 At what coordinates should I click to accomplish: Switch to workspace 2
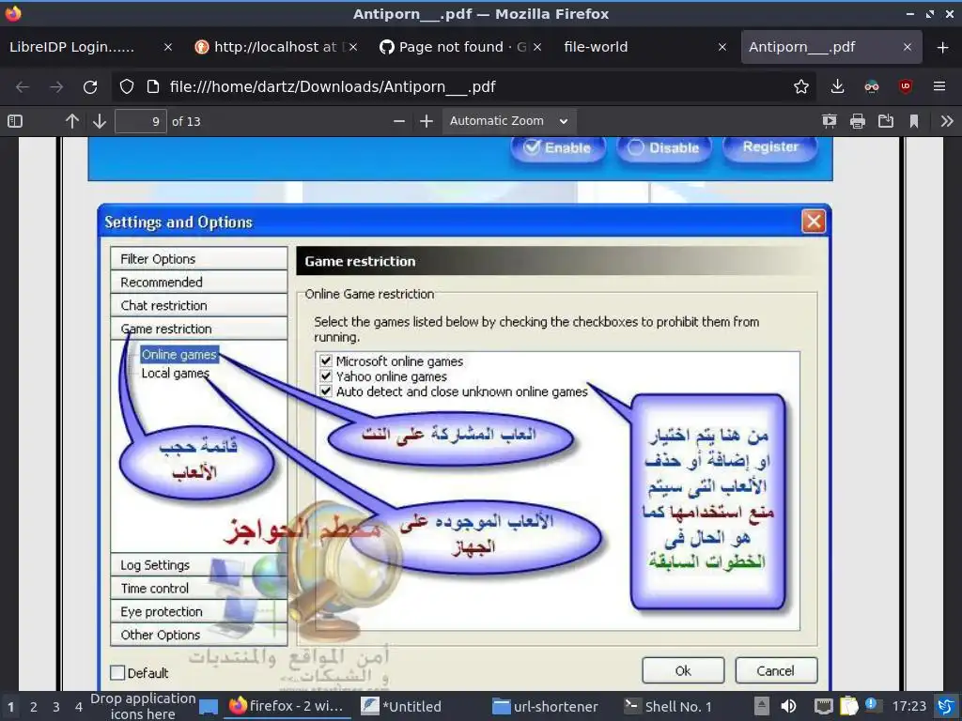point(33,707)
